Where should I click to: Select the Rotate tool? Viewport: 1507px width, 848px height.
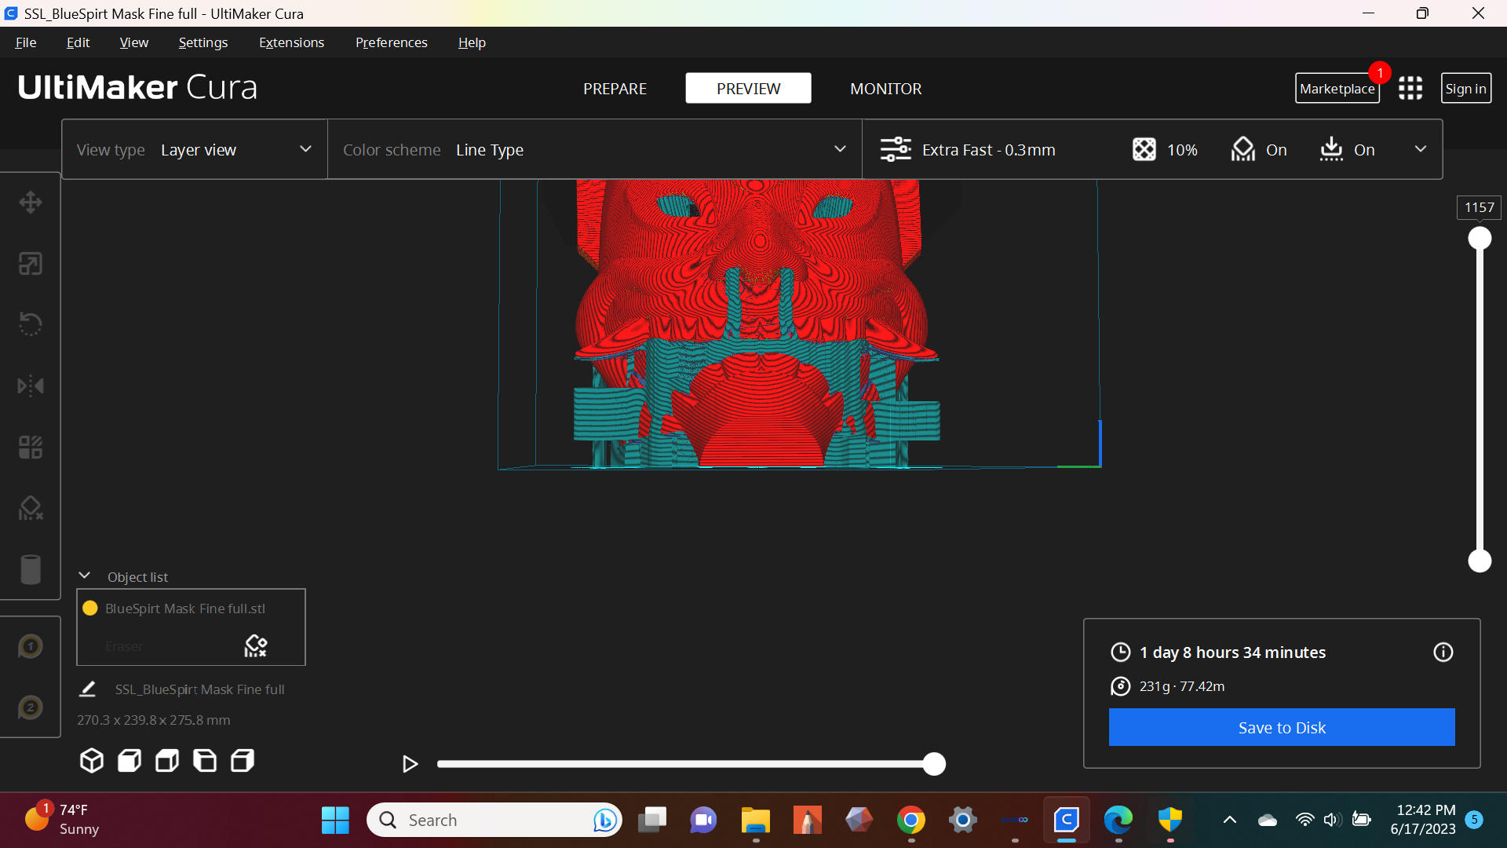pyautogui.click(x=30, y=323)
